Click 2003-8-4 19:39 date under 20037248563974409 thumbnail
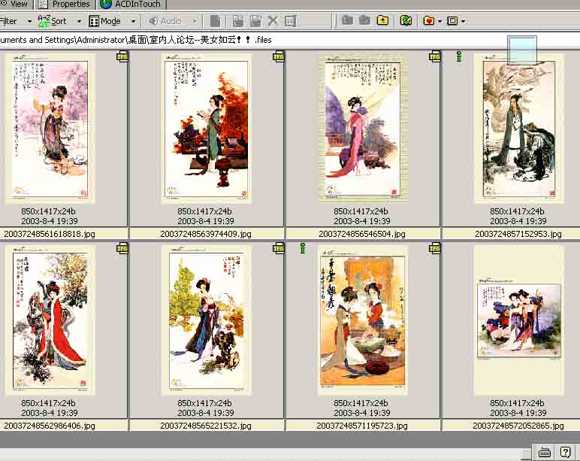Viewport: 580px width, 461px height. tap(206, 221)
